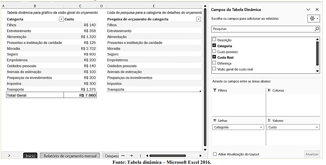Click the Filtros drop area
Image resolution: width=326 pixels, height=165 pixels.
click(x=238, y=105)
